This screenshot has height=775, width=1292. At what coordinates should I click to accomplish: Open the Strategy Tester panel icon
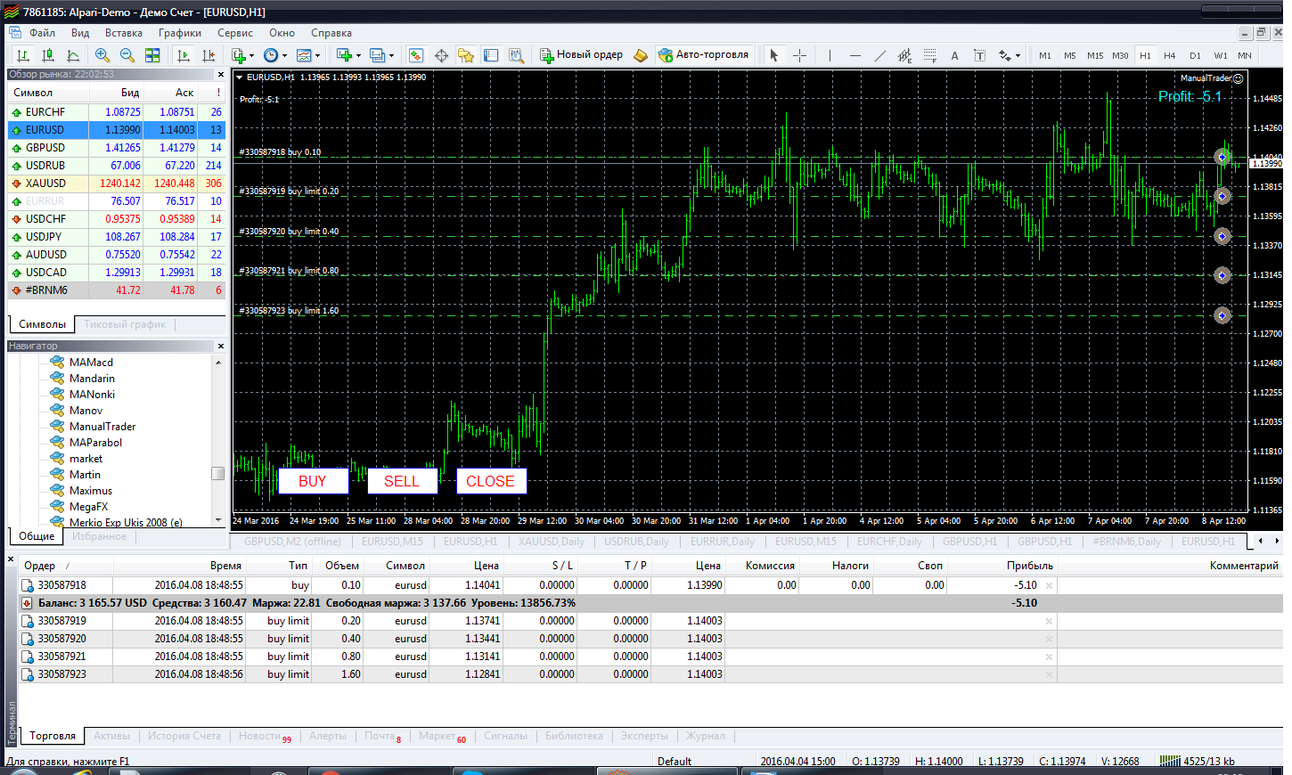tap(516, 55)
